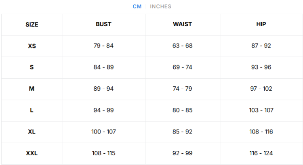Click the XL hip value 108 - 116
The width and height of the screenshot is (303, 165).
(x=261, y=132)
